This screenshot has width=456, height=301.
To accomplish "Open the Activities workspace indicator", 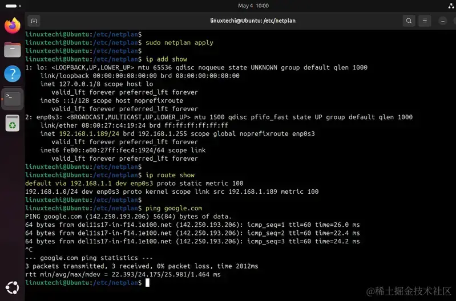I will [13, 6].
